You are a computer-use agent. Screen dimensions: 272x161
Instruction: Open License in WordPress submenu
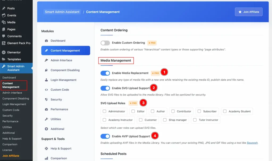[x=7, y=150]
